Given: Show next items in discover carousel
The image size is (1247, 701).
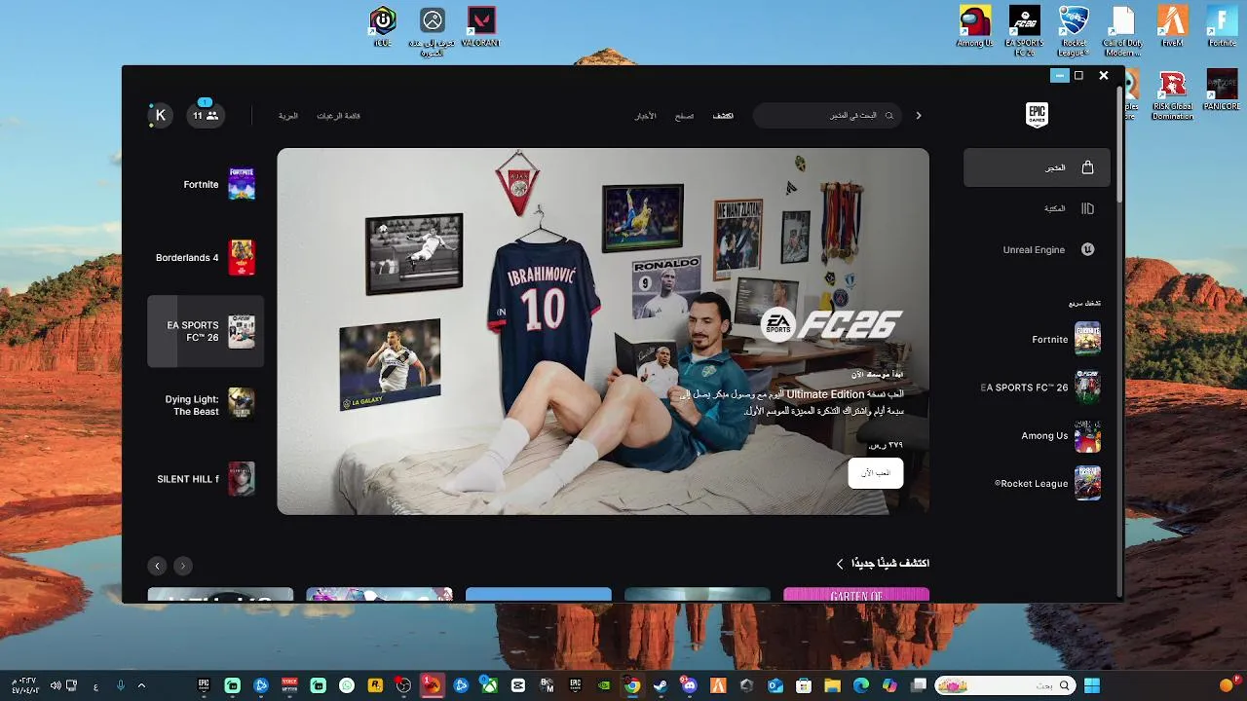Looking at the screenshot, I should (x=157, y=565).
